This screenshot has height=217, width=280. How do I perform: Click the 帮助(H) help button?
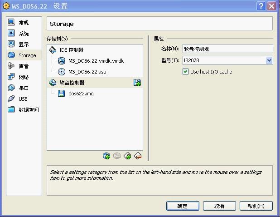click(256, 206)
